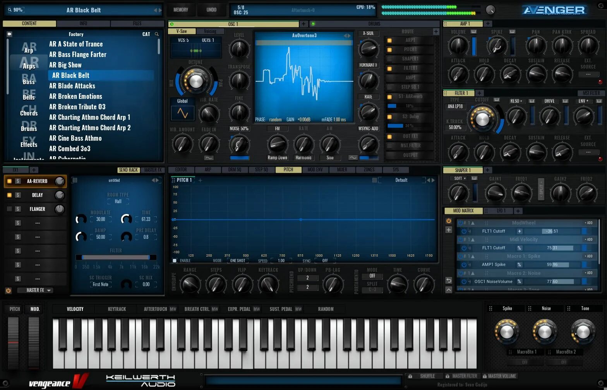Open the reverb preset list icon beside 'untitled'
The image size is (607, 390).
pyautogui.click(x=75, y=180)
